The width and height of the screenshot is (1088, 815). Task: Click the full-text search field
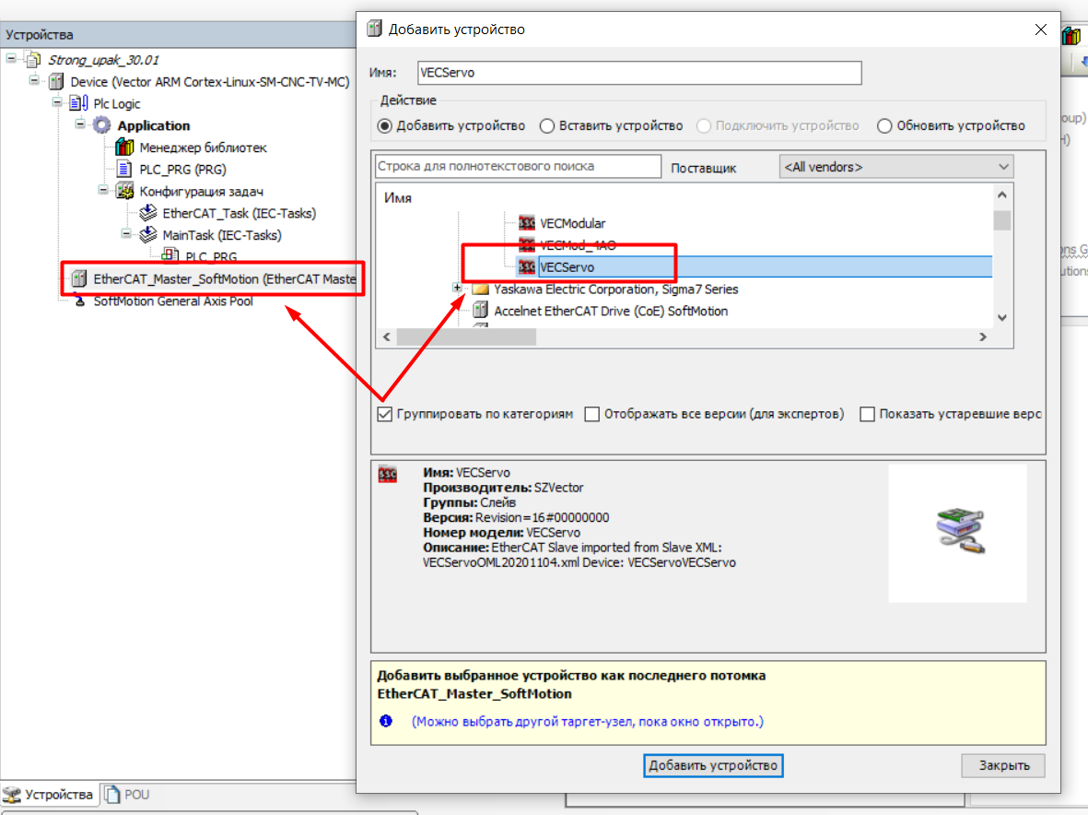[518, 167]
